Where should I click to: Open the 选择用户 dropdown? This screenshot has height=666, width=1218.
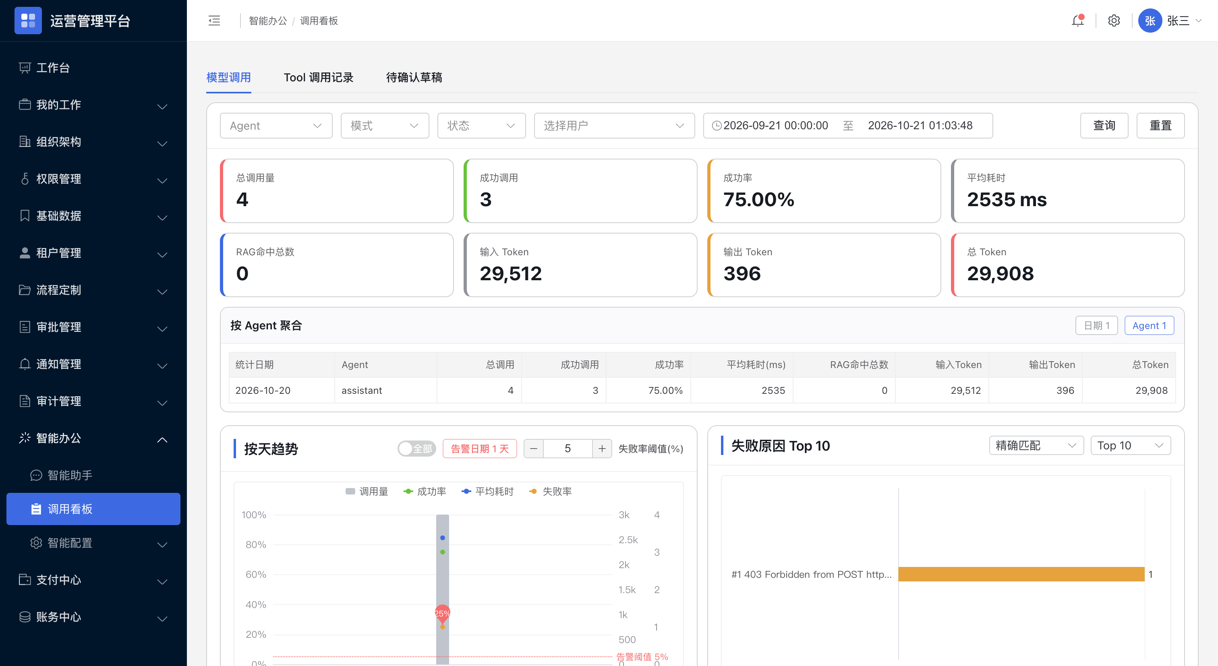(x=614, y=125)
